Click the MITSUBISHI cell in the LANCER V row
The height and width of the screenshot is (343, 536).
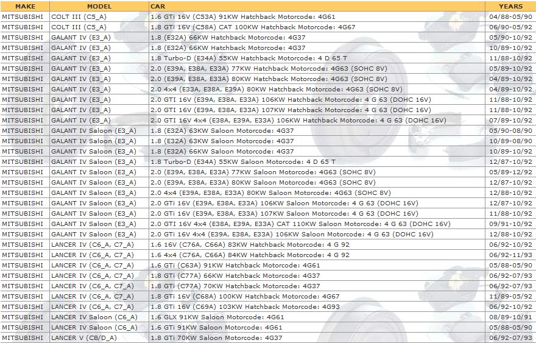coord(25,338)
